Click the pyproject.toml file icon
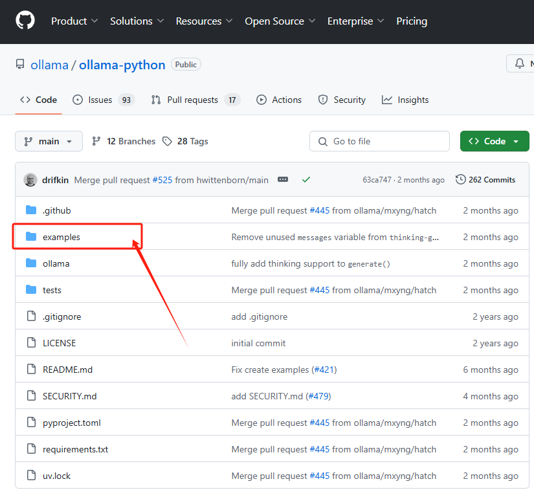Image resolution: width=534 pixels, height=499 pixels. 31,423
